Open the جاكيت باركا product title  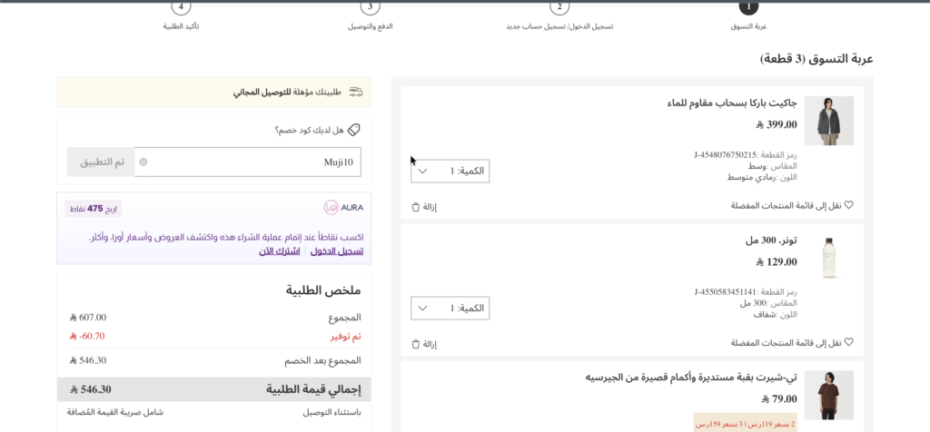(x=732, y=103)
